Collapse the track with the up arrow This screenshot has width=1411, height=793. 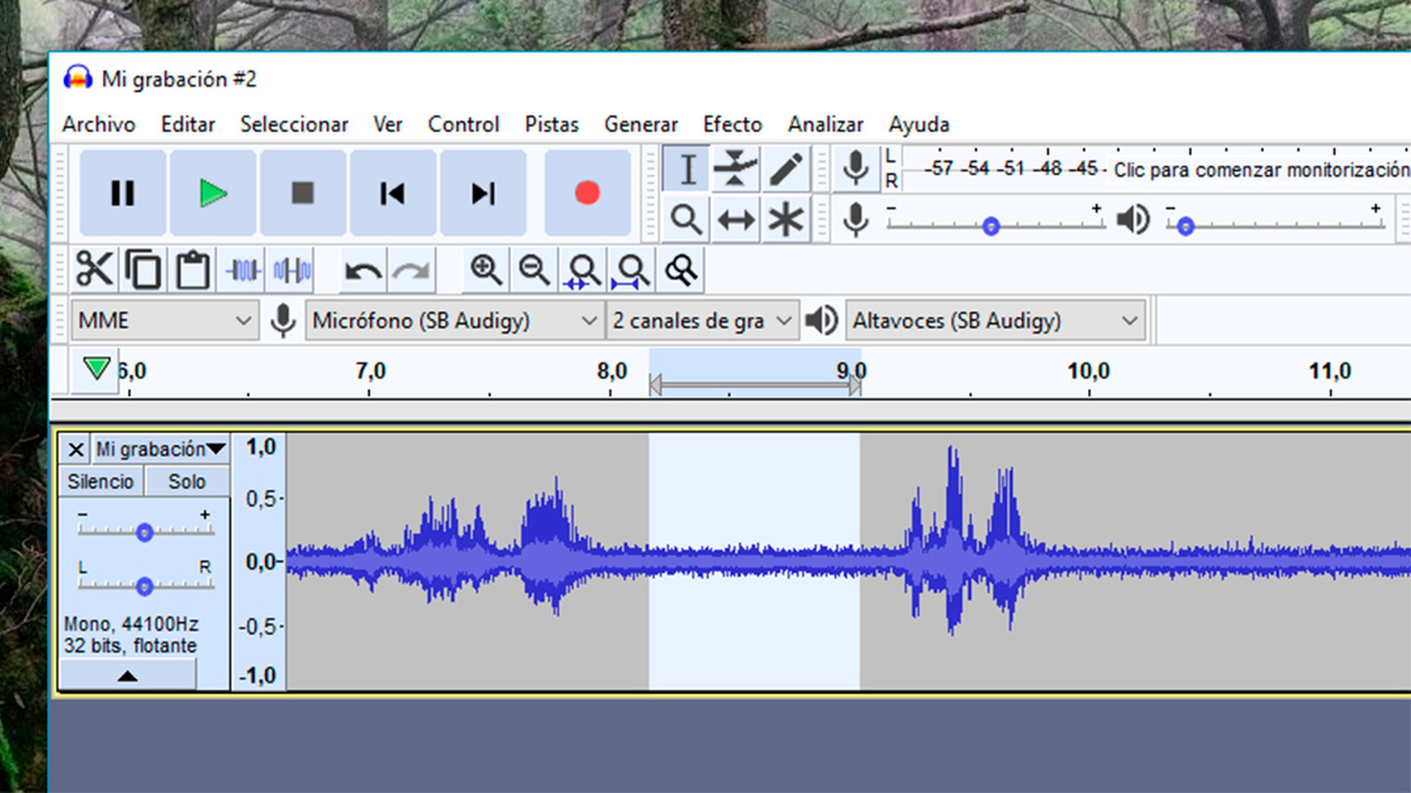click(128, 675)
